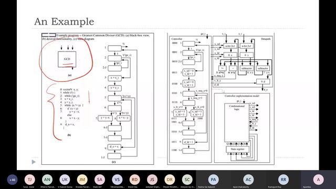Click the "Controller" label in right diagram
This screenshot has width=336, height=189.
click(177, 39)
